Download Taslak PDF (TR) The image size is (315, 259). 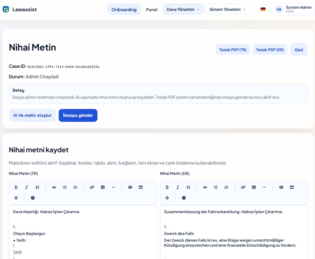pos(233,50)
